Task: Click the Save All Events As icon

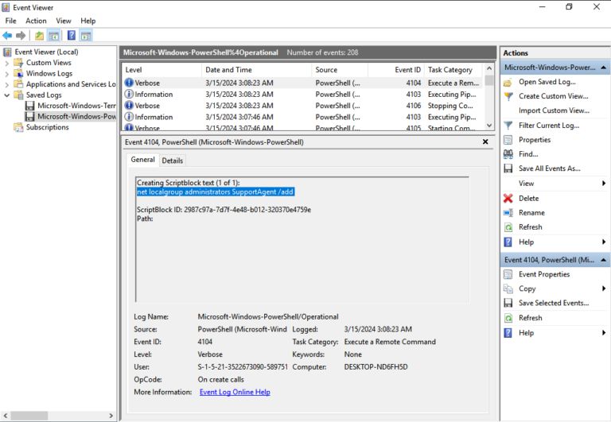Action: coord(508,168)
